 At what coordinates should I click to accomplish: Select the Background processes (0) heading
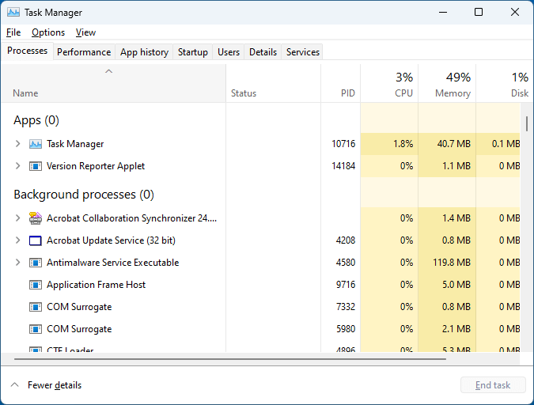[x=84, y=195]
